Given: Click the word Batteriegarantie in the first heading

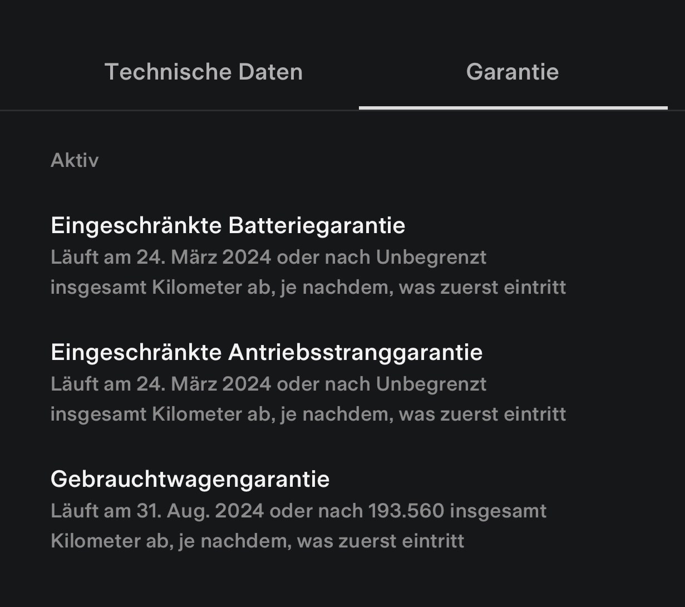Looking at the screenshot, I should [x=317, y=225].
